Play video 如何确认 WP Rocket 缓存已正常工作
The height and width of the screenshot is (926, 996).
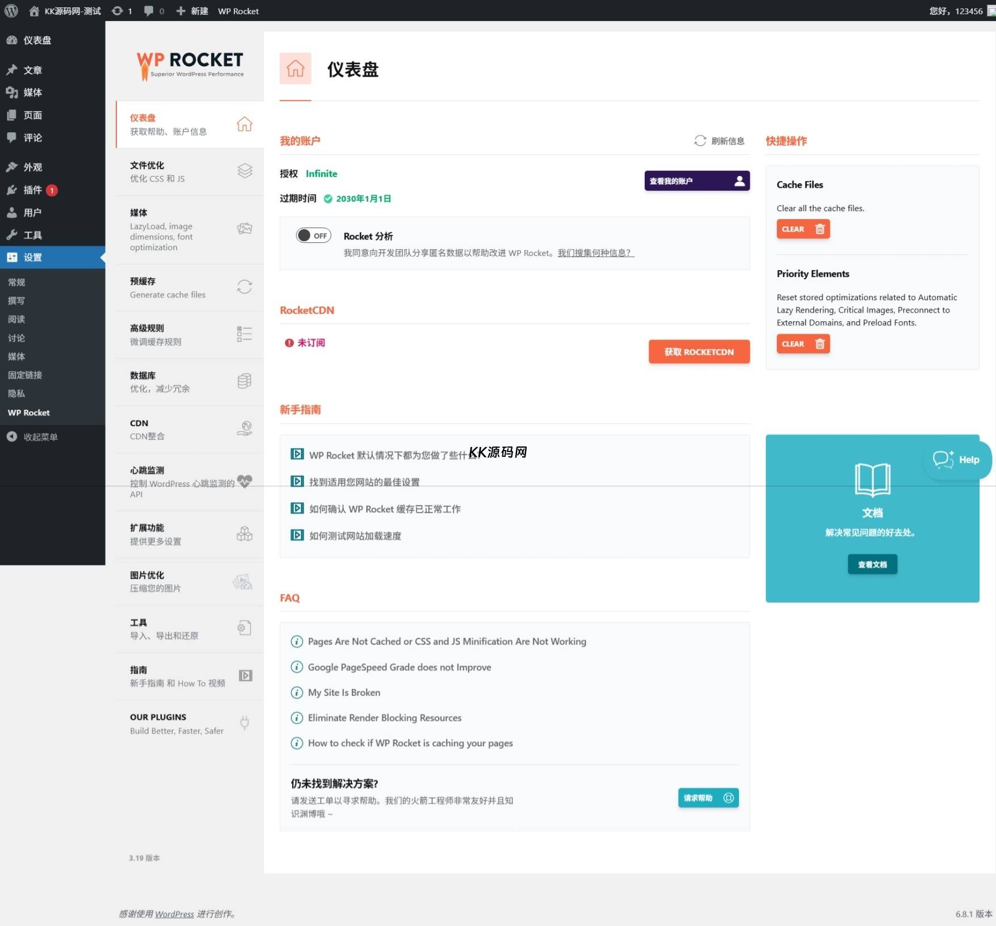tap(376, 509)
